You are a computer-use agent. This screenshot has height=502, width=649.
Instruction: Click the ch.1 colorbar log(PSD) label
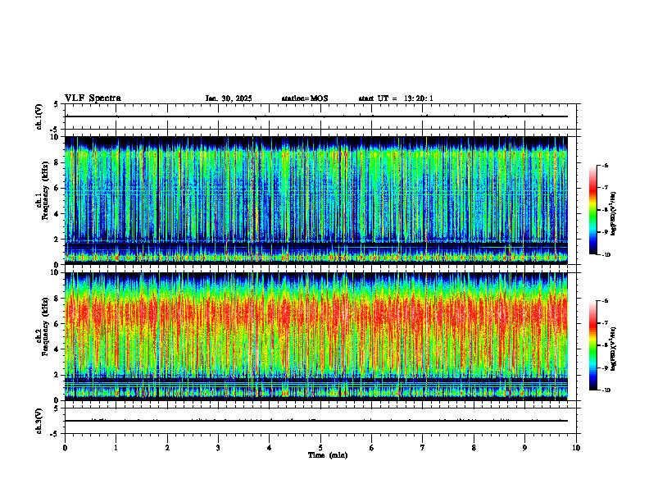[614, 214]
